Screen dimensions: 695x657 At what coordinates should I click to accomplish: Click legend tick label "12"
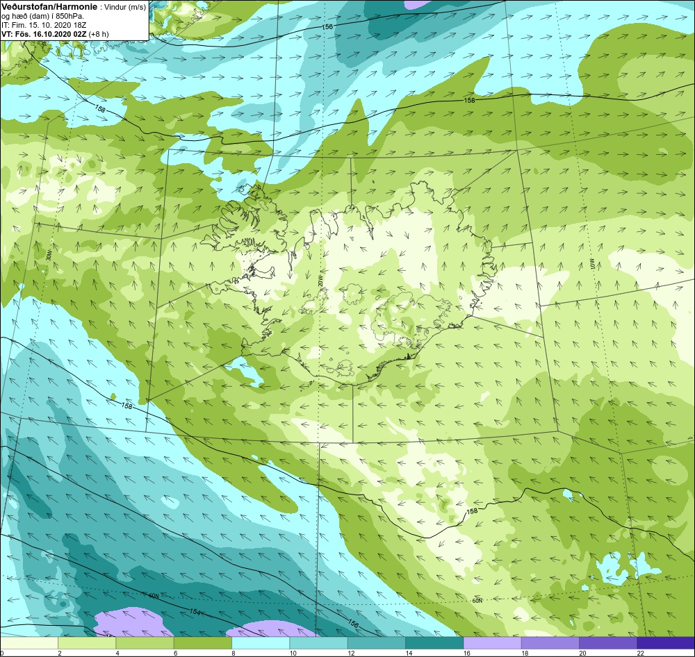click(x=351, y=653)
